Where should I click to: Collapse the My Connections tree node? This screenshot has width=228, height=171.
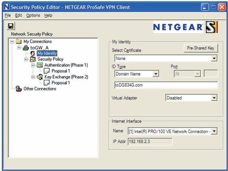coord(12,42)
